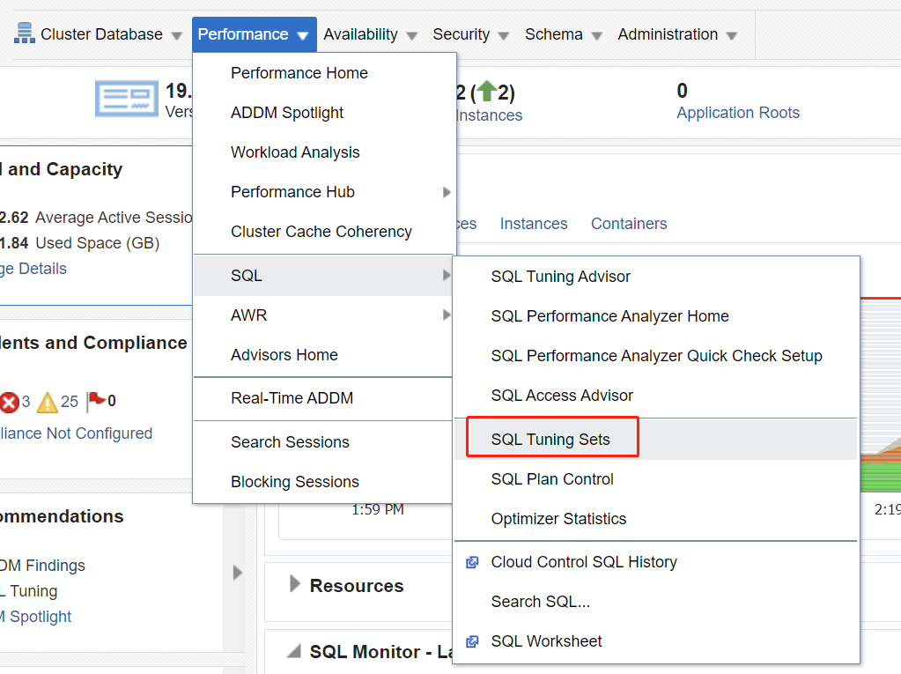
Task: Click the database version card icon
Action: tap(127, 99)
